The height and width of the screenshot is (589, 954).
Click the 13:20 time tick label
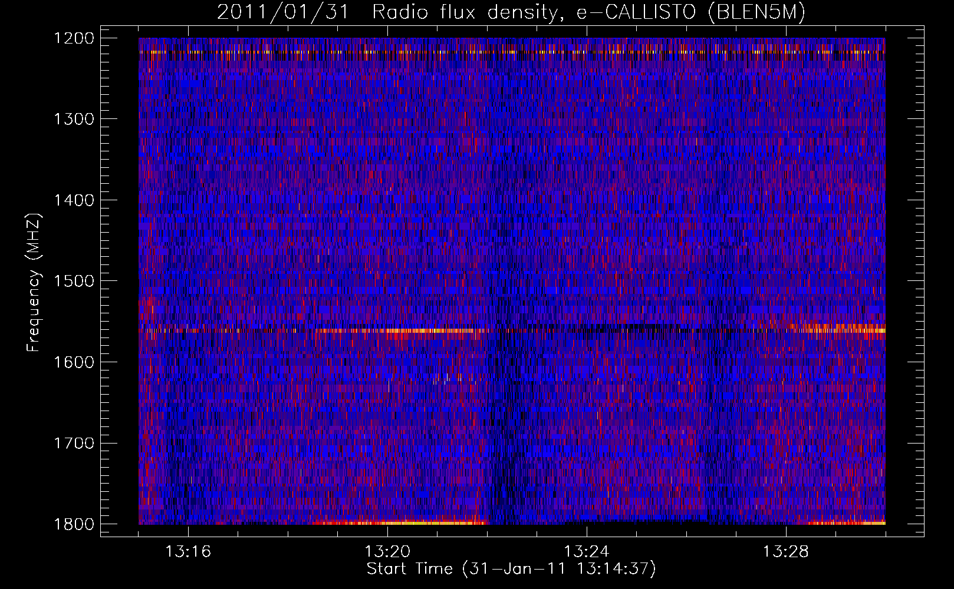[387, 552]
